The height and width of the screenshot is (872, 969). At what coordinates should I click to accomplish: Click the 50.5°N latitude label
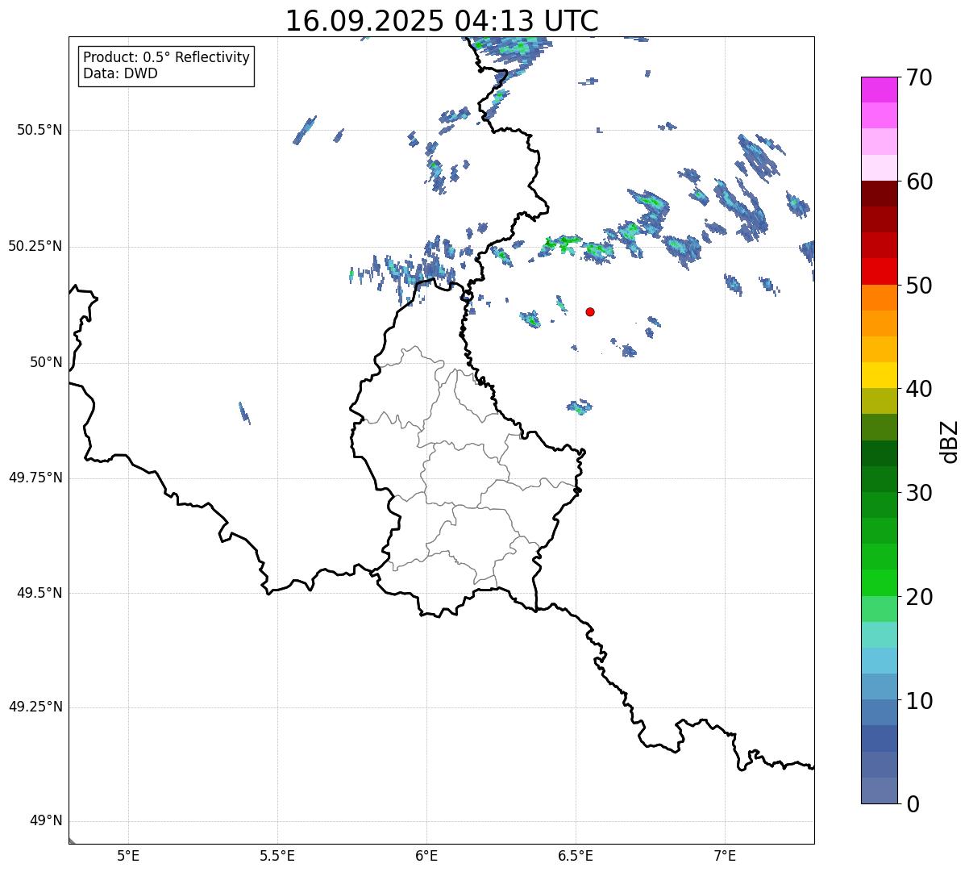(40, 130)
